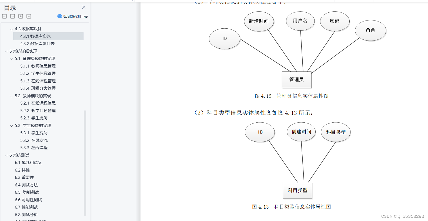Click the 角色 attribute ellipse

click(370, 30)
